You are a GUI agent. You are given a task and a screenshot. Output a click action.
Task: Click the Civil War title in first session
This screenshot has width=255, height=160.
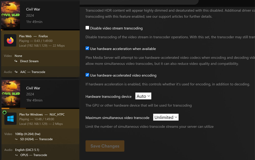tap(33, 9)
